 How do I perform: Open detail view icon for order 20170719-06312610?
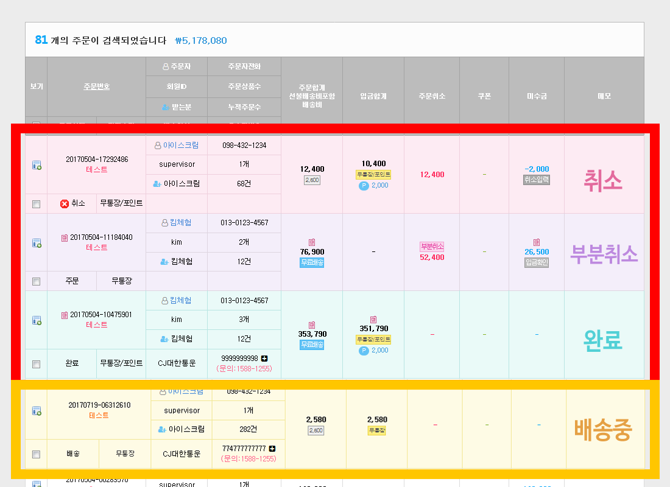coord(37,411)
